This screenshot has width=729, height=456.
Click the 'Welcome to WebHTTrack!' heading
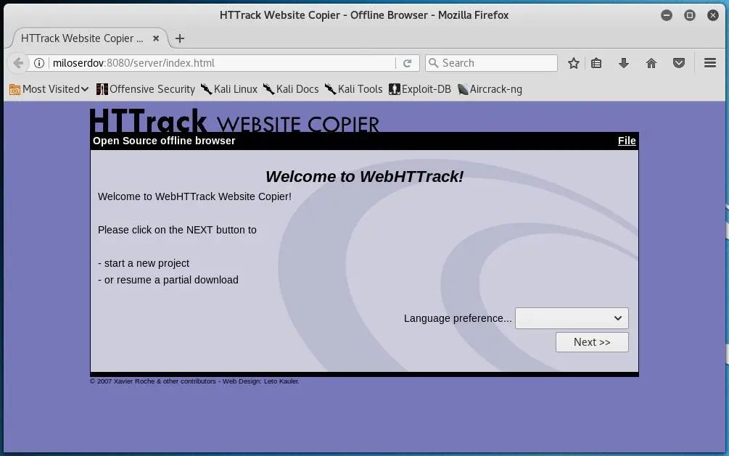[x=364, y=177]
